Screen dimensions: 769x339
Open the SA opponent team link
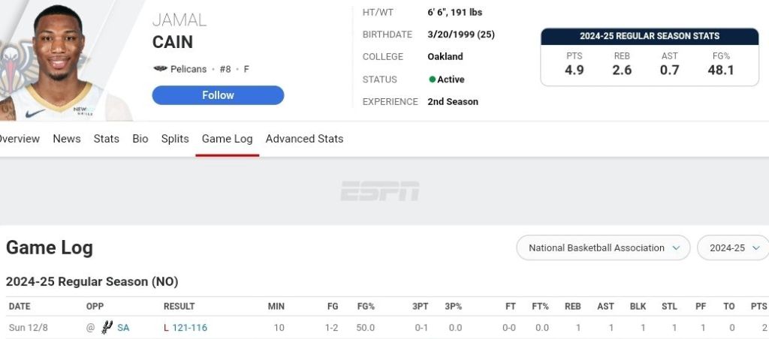(x=123, y=328)
